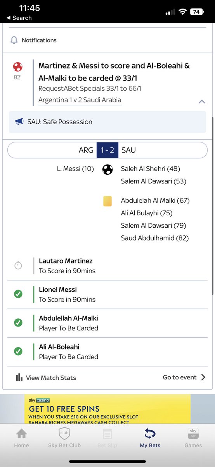Tap the stopwatch icon beside Lautaro Martinez
This screenshot has width=215, height=467.
(18, 265)
